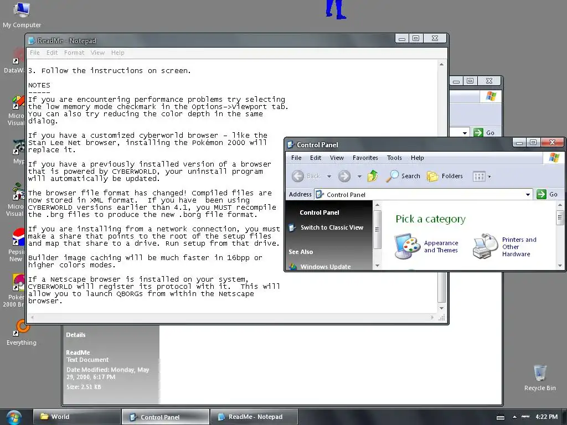The image size is (567, 425).
Task: Click the Windows flag logo in Control Panel
Action: (x=554, y=158)
